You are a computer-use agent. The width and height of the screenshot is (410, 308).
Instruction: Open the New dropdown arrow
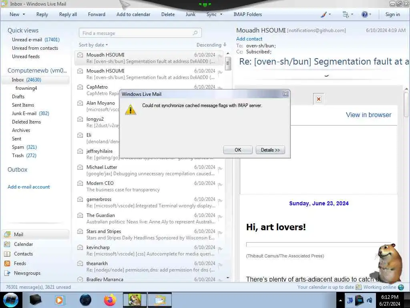(x=24, y=14)
